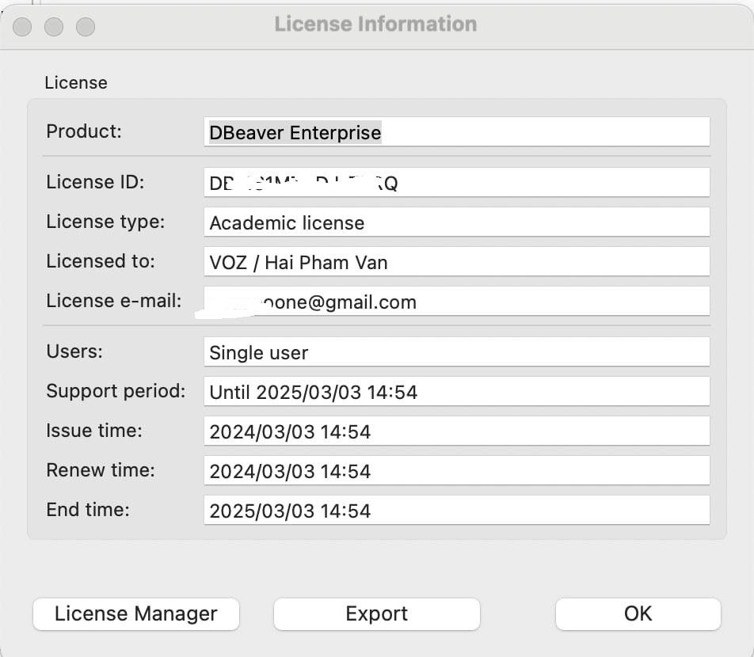The height and width of the screenshot is (657, 754).
Task: Click into the License ID field
Action: (457, 182)
